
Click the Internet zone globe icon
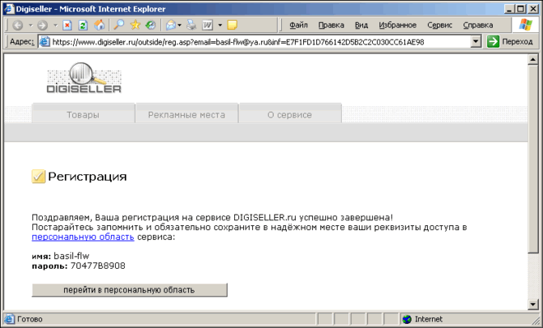[407, 319]
